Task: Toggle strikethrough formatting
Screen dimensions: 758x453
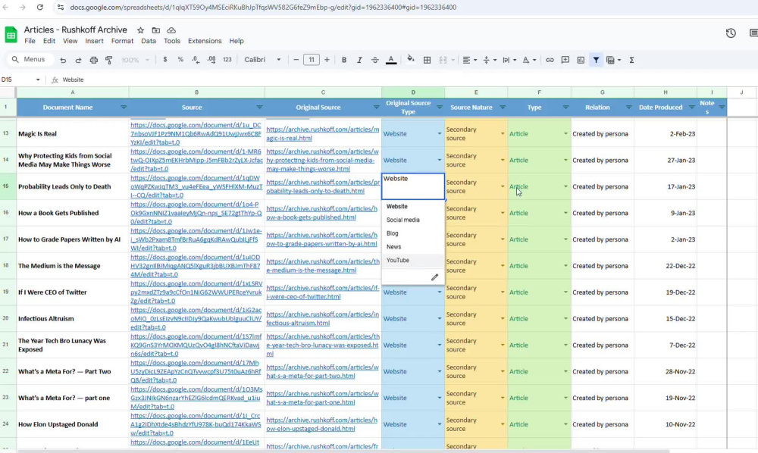Action: [x=374, y=60]
